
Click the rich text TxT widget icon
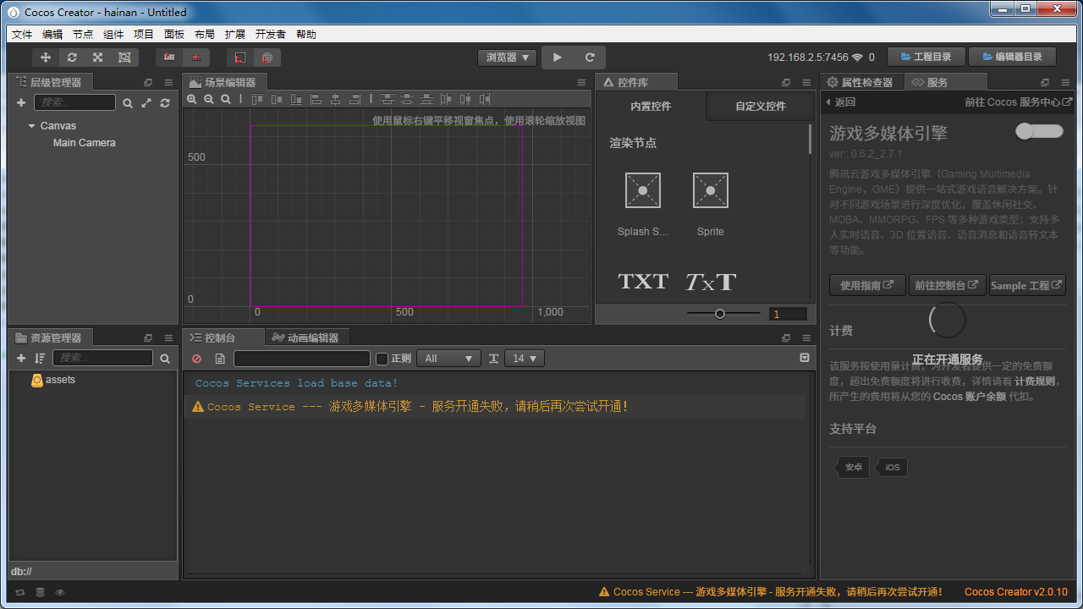711,282
